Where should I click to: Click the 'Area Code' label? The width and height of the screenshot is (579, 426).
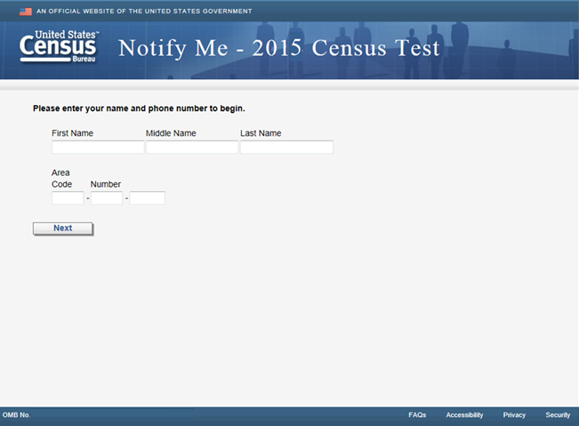coord(61,178)
